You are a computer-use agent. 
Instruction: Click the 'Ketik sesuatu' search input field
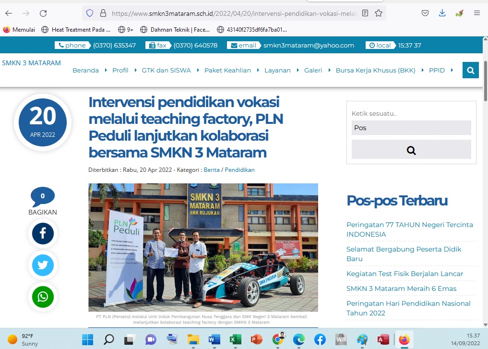tap(411, 128)
